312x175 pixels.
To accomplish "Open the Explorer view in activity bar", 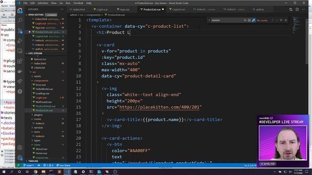I will point(20,10).
